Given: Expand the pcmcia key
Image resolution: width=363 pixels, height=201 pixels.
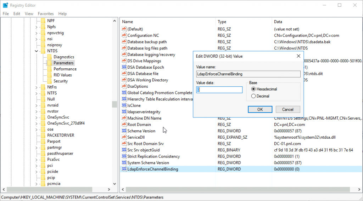Looking at the screenshot, I should tap(37, 184).
